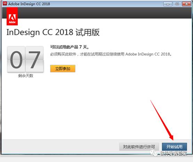This screenshot has width=193, height=162.
Task: Click the WeChat watermark icon
Action: [153, 153]
